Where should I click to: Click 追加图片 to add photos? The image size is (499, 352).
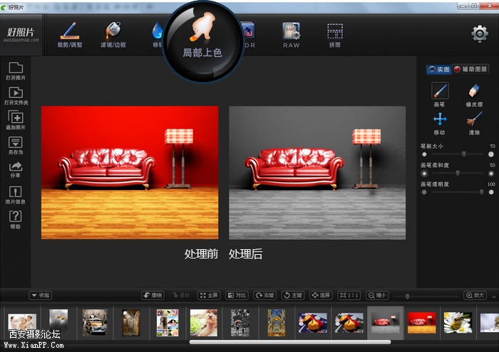(15, 120)
